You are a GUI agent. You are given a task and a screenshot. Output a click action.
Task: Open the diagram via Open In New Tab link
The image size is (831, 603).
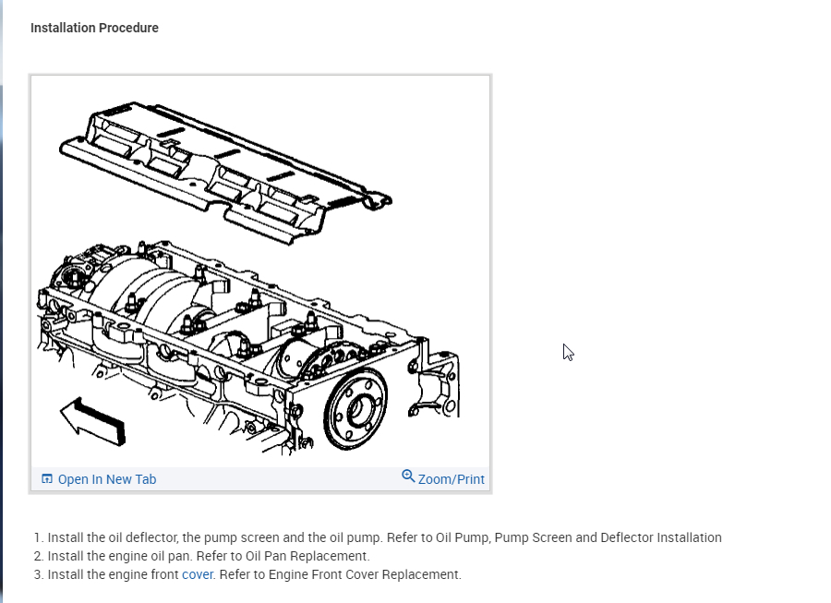tap(106, 479)
